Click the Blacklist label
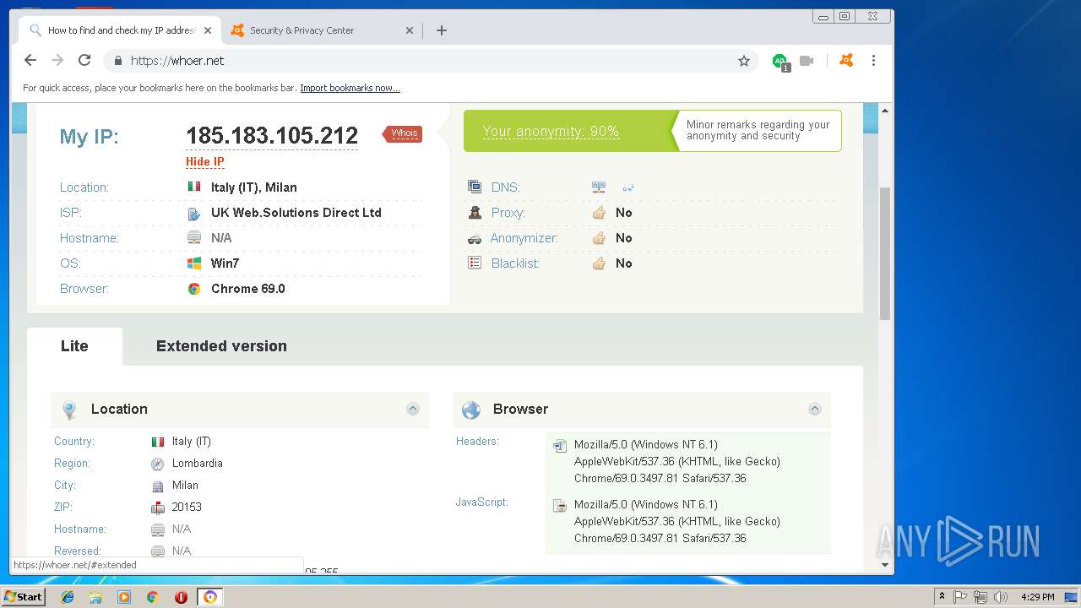Viewport: 1081px width, 608px height. [x=515, y=263]
